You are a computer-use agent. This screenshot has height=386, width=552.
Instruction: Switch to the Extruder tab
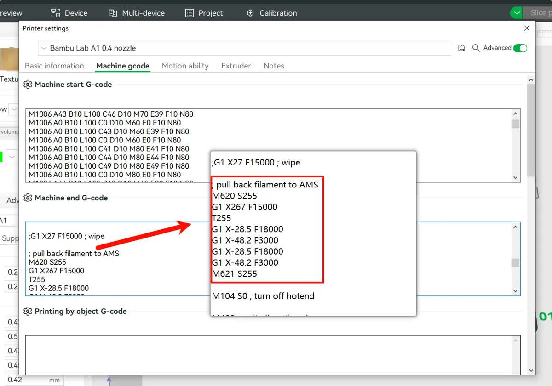(236, 66)
